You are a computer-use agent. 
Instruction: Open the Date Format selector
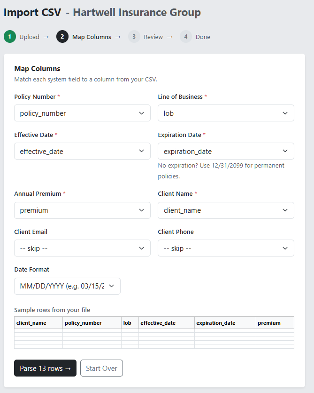click(x=67, y=286)
